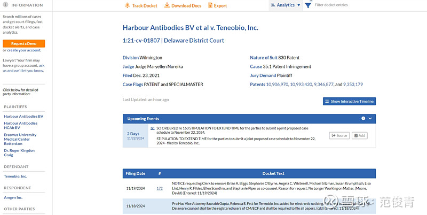This screenshot has width=427, height=215.
Task: Click the Jury Demand label
Action: (x=263, y=75)
